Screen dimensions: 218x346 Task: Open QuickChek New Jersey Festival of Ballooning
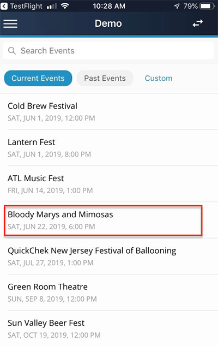coord(109,256)
